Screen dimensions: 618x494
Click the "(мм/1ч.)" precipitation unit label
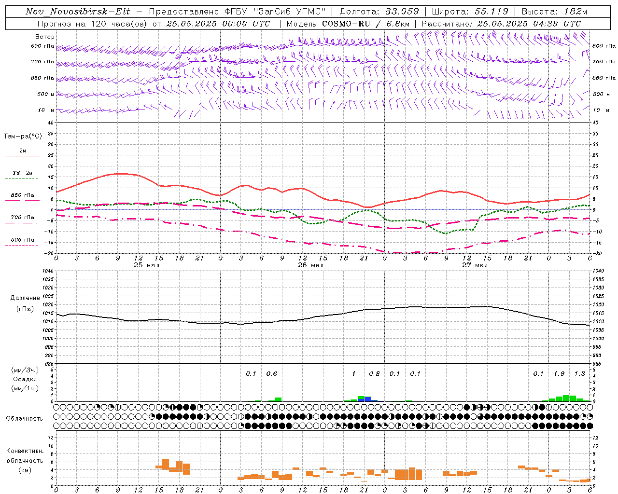point(25,388)
